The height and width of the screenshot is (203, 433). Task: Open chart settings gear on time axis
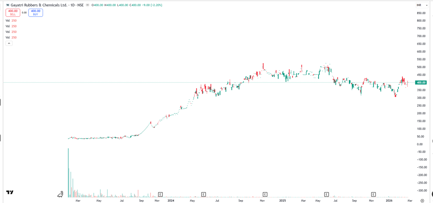point(422,200)
